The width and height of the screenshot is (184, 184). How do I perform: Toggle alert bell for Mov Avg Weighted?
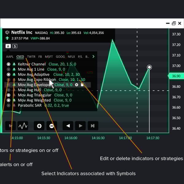(14, 100)
